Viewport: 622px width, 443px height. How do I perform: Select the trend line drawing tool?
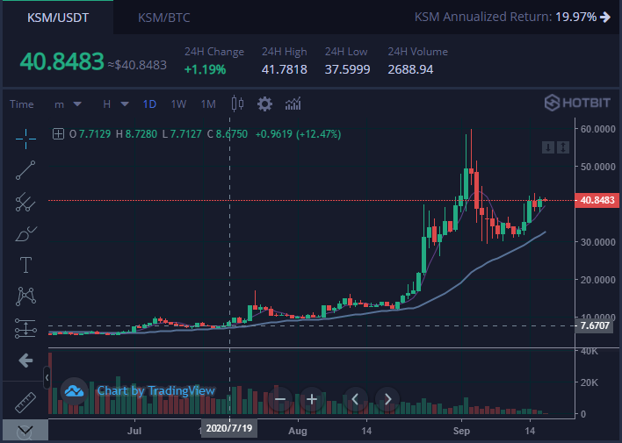click(25, 170)
